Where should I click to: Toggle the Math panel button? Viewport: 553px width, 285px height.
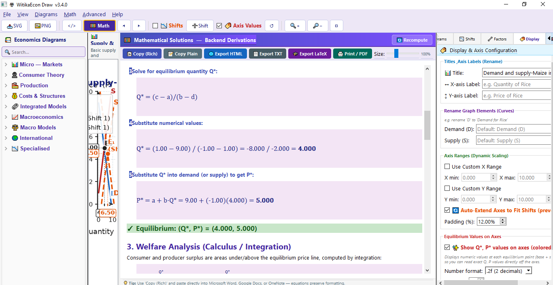point(100,25)
